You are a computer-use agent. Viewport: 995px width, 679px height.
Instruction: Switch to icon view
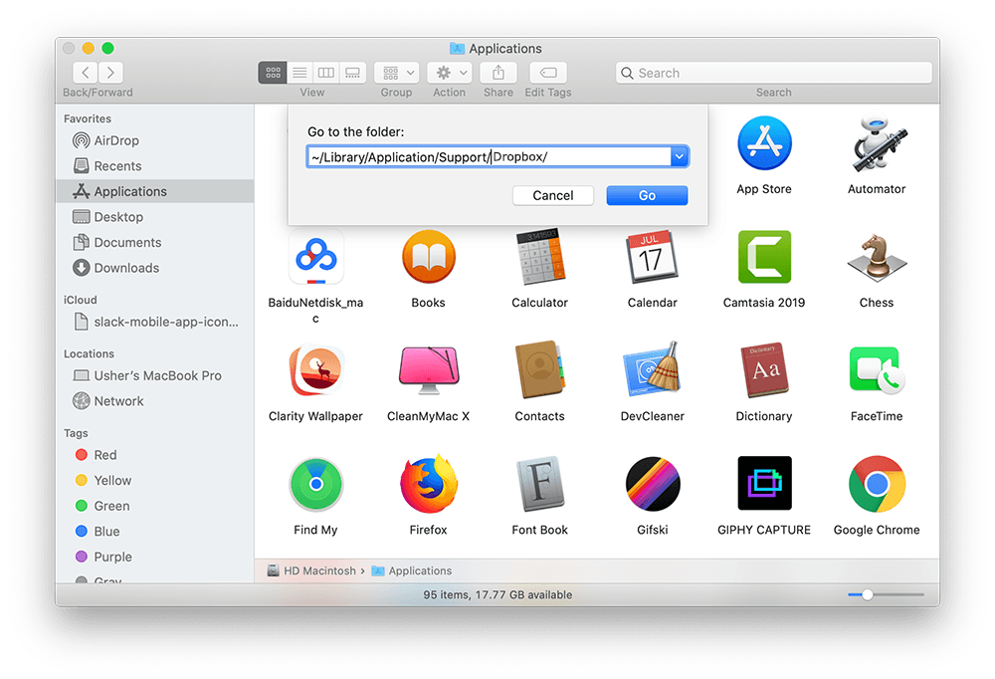point(273,73)
